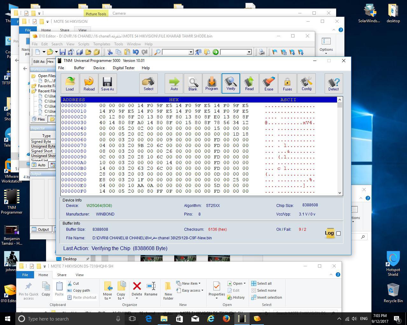Open the chip Select dialog
Viewport: 407px width, 325px height.
(x=148, y=83)
